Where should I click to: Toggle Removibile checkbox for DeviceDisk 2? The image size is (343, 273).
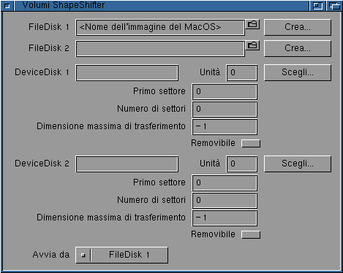251,234
